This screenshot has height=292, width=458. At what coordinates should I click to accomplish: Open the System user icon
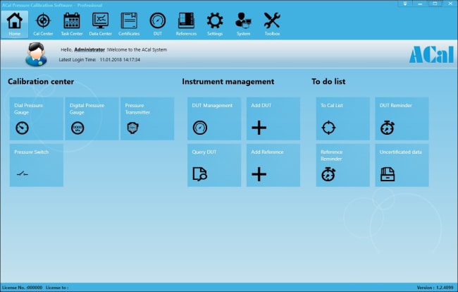(x=243, y=24)
